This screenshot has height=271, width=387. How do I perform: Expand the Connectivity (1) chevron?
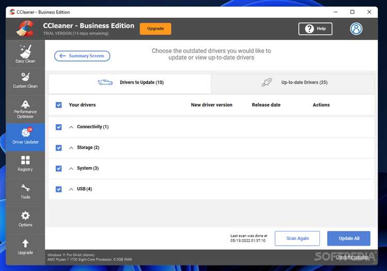(71, 127)
